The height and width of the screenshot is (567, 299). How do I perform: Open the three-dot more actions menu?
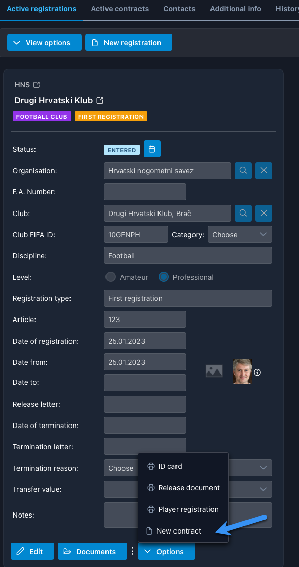(x=132, y=551)
